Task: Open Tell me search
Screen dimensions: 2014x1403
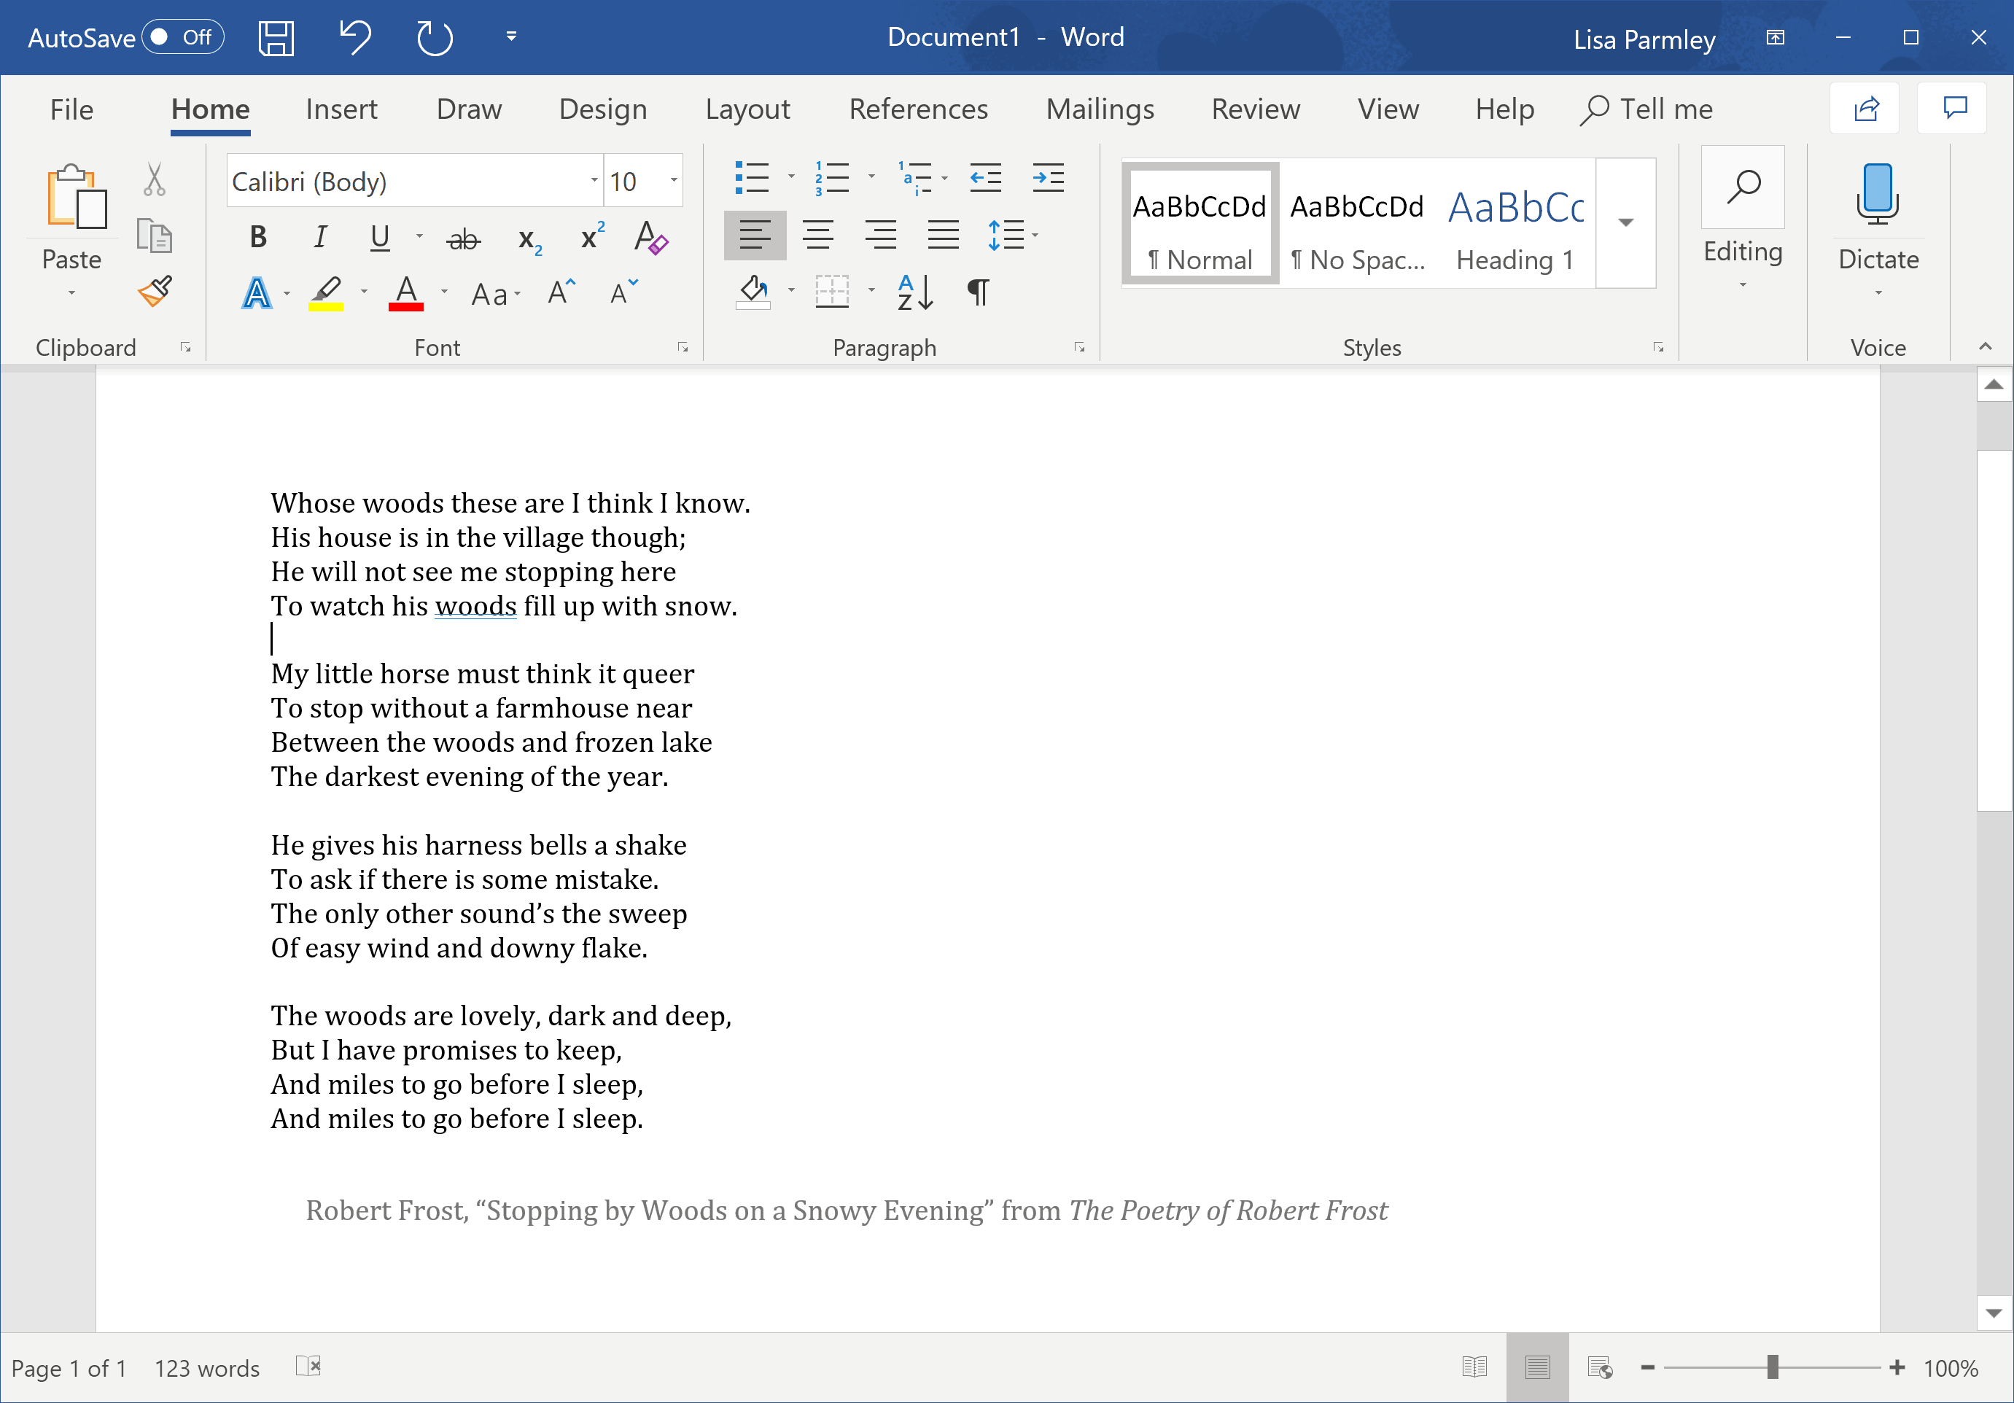Action: click(x=1646, y=109)
